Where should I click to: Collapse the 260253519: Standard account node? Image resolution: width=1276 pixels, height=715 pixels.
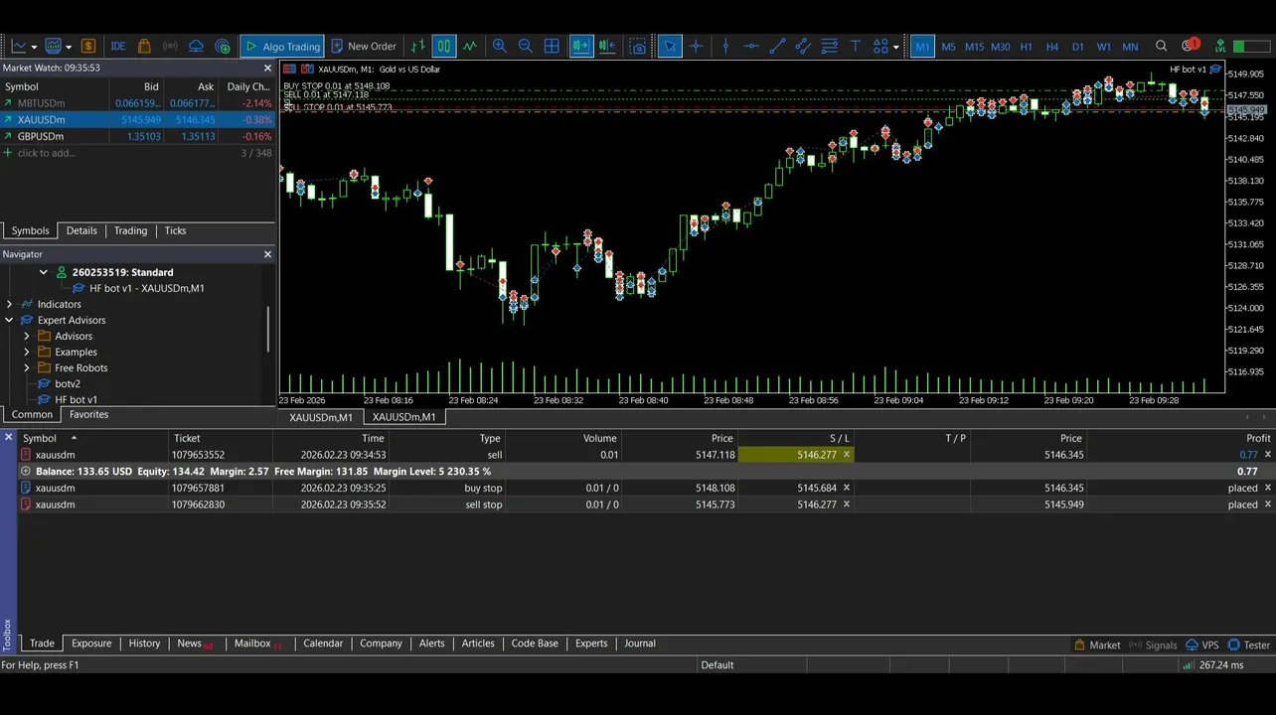coord(43,272)
